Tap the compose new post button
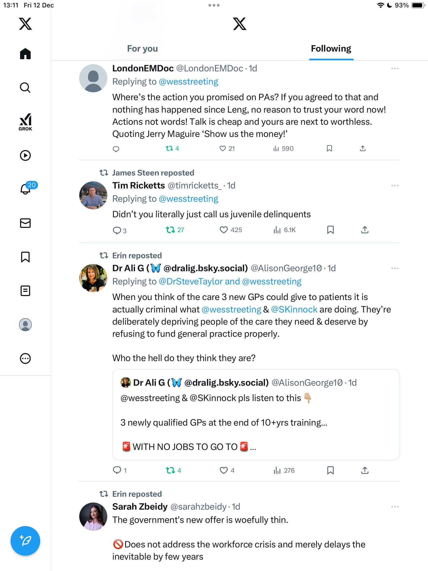 (x=25, y=541)
